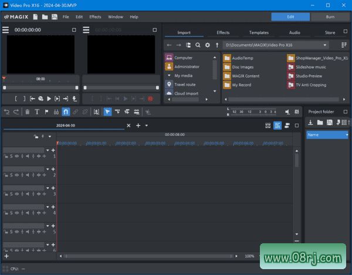Open Name column sort dropdown

coord(346,135)
